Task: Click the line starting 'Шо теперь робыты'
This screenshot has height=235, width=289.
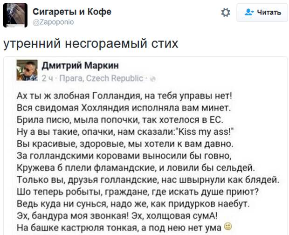Action: tap(138, 192)
